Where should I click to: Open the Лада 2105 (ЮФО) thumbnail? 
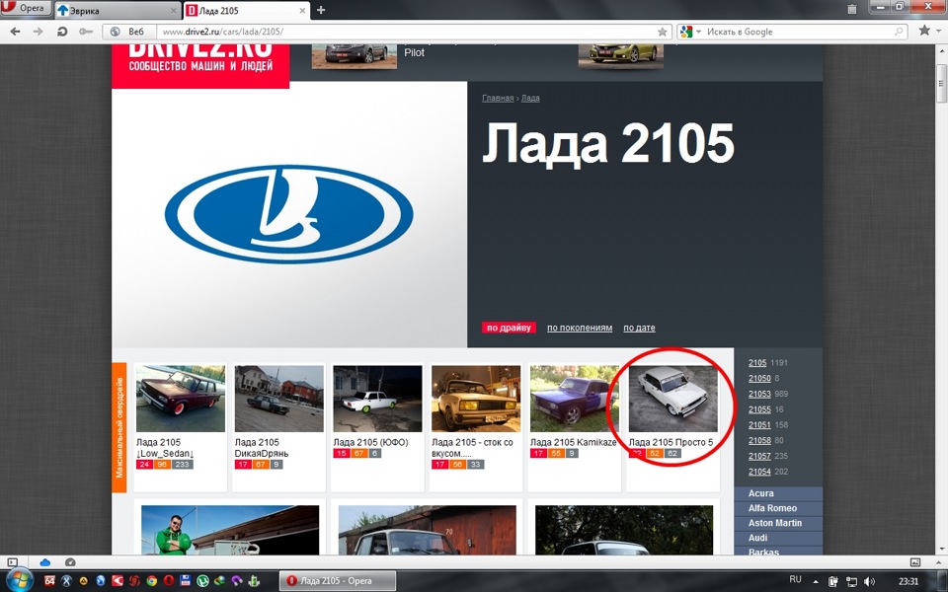[x=377, y=399]
